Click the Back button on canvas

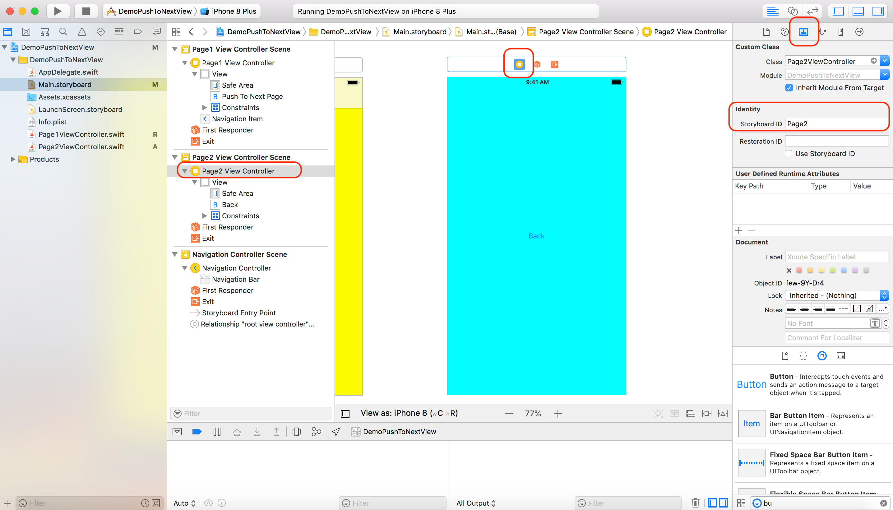[536, 236]
